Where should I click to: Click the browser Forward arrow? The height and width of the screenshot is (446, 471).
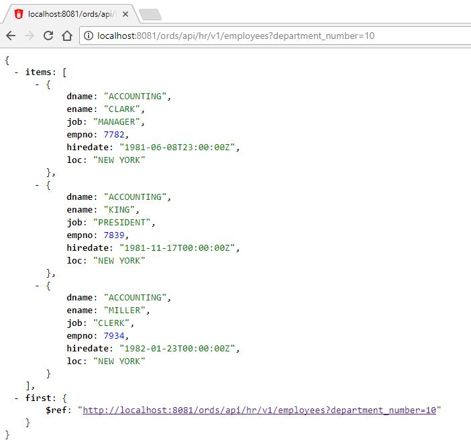[x=29, y=36]
